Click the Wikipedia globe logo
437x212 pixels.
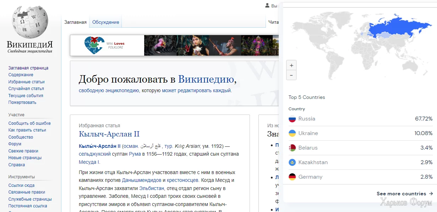(x=30, y=22)
